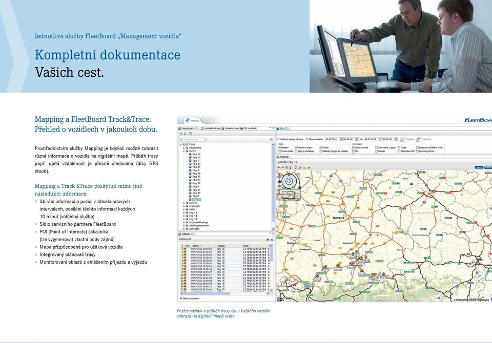Click the map forward arrow icon
This screenshot has width=492, height=343.
coord(283,167)
